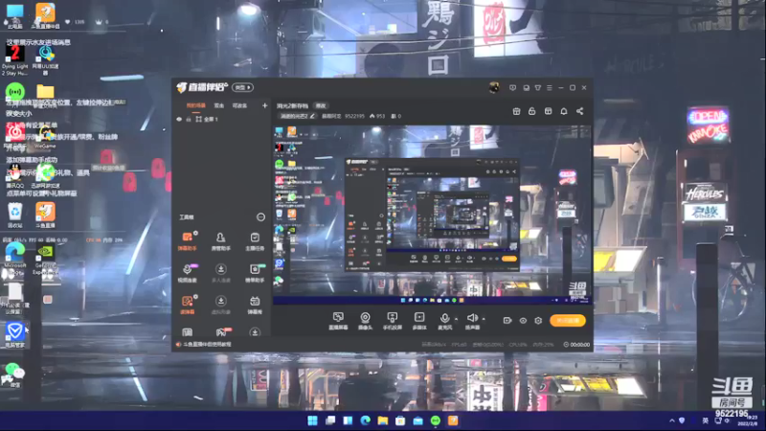Open the taskbar clock
This screenshot has height=431, width=766.
(x=748, y=420)
